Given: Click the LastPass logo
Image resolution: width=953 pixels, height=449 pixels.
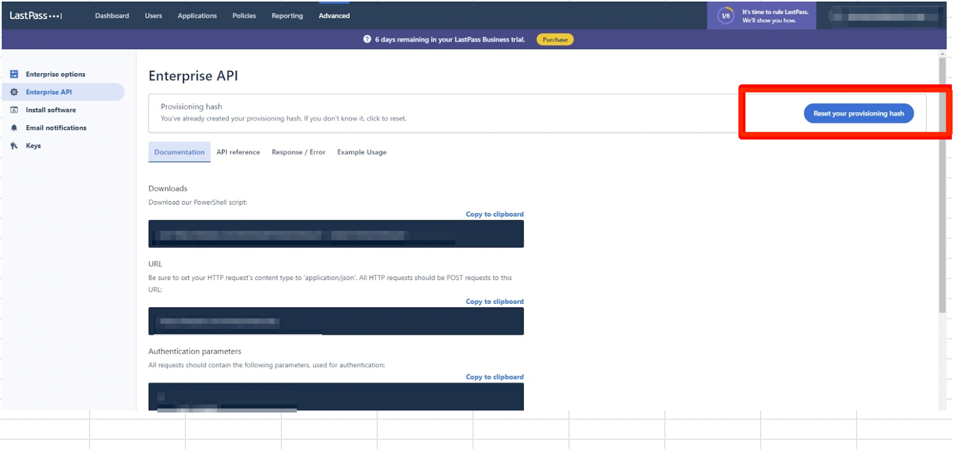Looking at the screenshot, I should [36, 16].
